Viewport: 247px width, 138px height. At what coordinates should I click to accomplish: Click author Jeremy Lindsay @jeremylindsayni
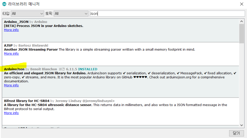[85, 101]
